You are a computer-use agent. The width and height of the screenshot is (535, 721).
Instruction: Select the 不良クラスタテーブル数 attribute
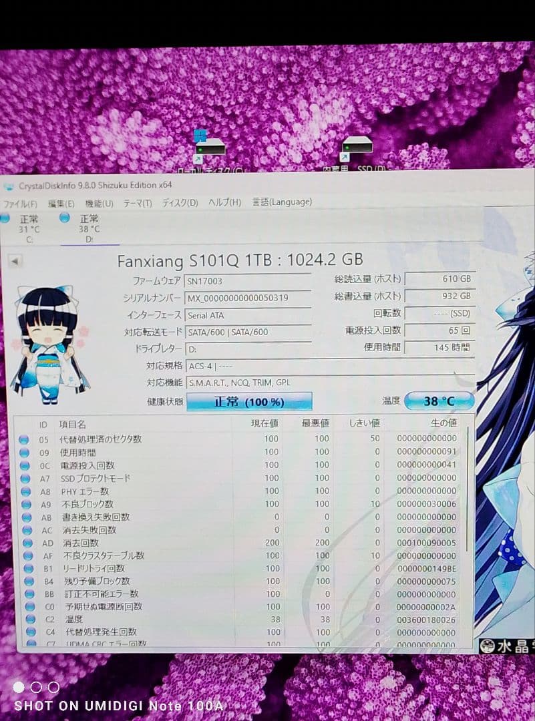(x=104, y=555)
